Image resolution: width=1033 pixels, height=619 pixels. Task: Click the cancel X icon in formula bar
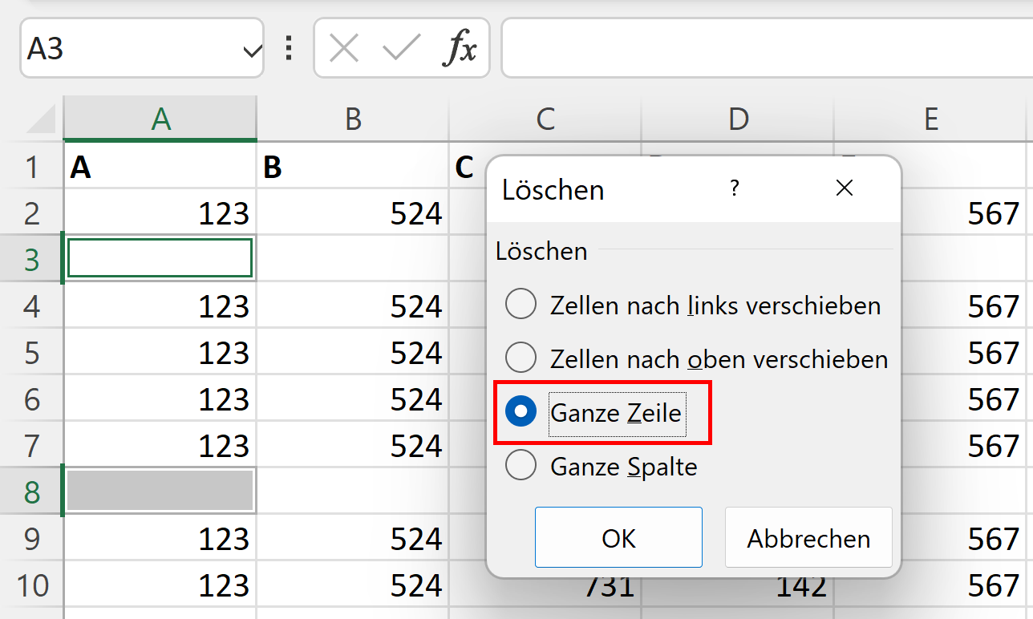(x=344, y=50)
